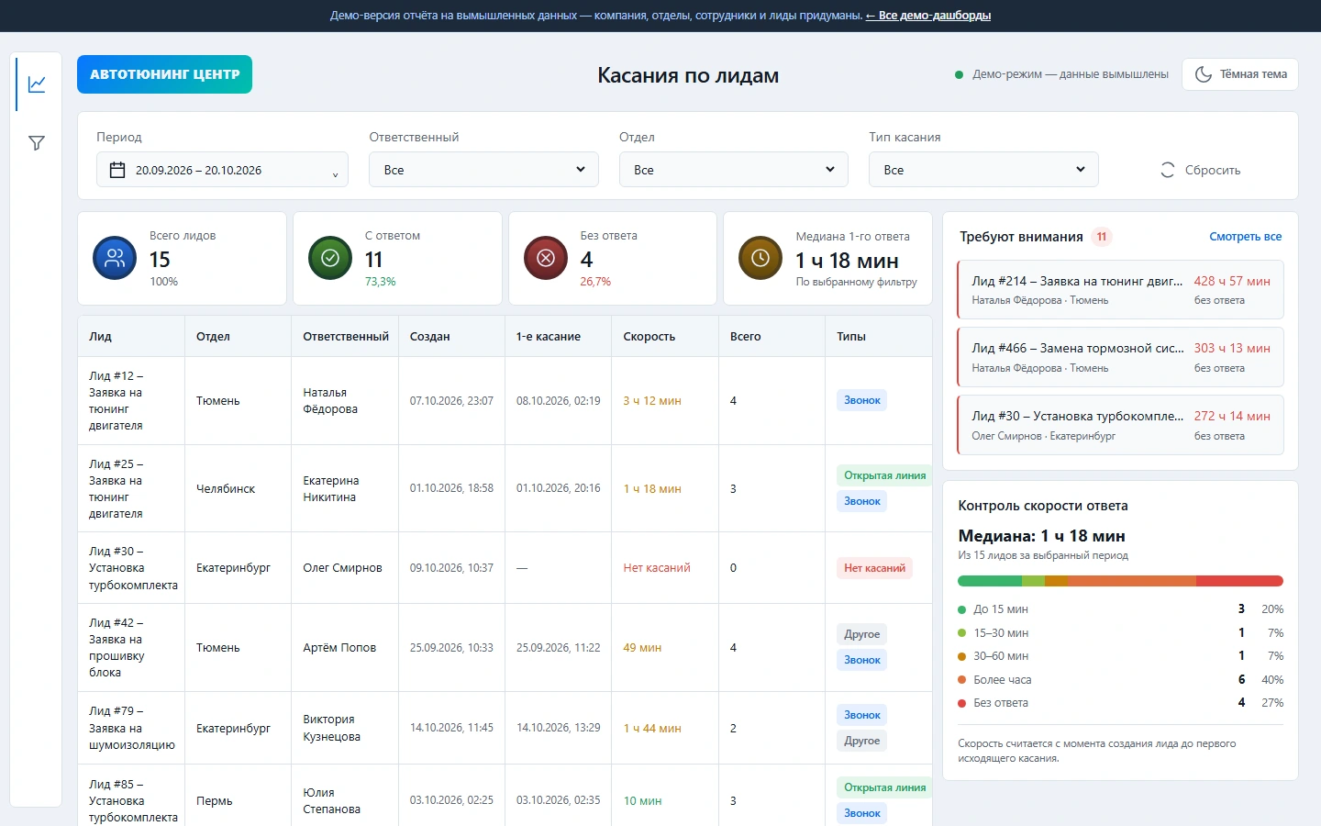Expand the Ответственный dropdown
This screenshot has height=826, width=1321.
(483, 170)
